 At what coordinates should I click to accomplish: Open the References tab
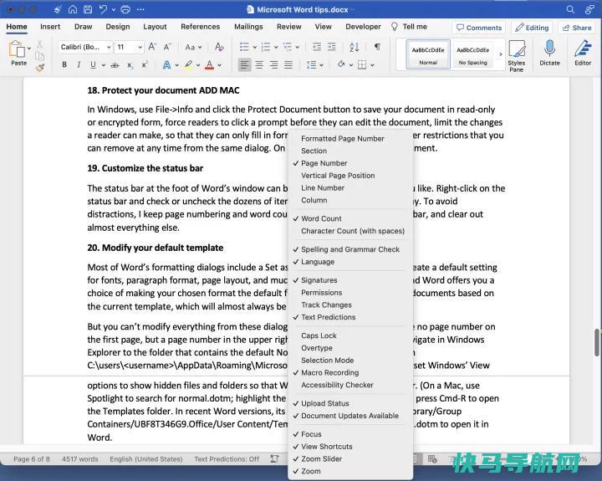tap(201, 27)
